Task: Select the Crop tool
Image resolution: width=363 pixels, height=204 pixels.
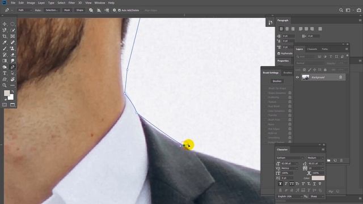Action: pos(5,36)
